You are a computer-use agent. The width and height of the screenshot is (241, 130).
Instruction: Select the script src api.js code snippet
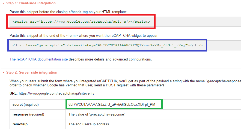81,22
